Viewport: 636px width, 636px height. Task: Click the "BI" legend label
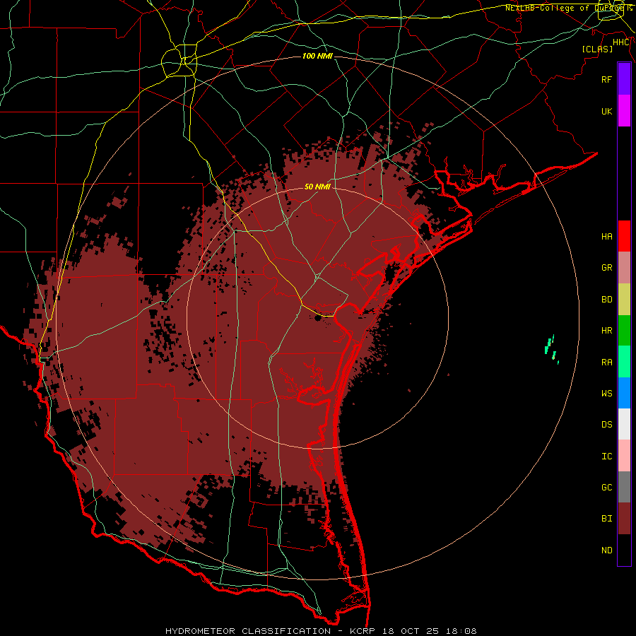pos(607,519)
